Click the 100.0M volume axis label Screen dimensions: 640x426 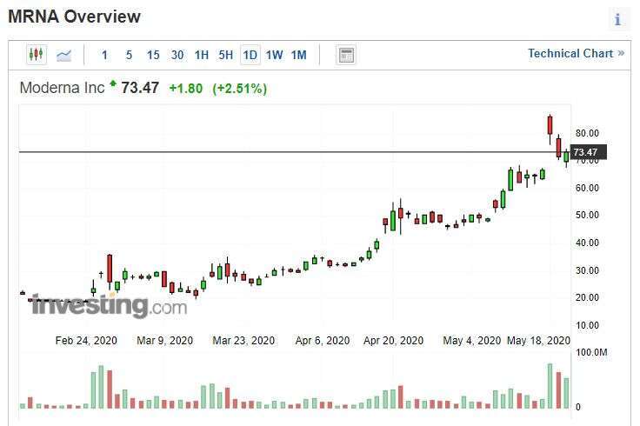click(591, 352)
